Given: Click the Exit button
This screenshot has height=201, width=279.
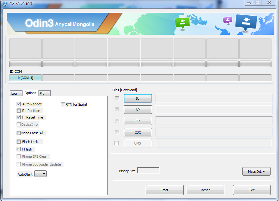Looking at the screenshot, I should point(252,190).
